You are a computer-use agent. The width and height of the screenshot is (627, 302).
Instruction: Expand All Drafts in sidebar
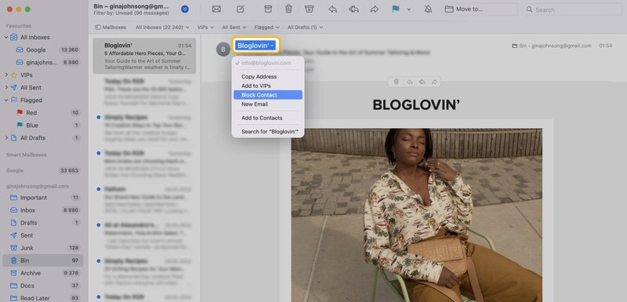pos(6,137)
